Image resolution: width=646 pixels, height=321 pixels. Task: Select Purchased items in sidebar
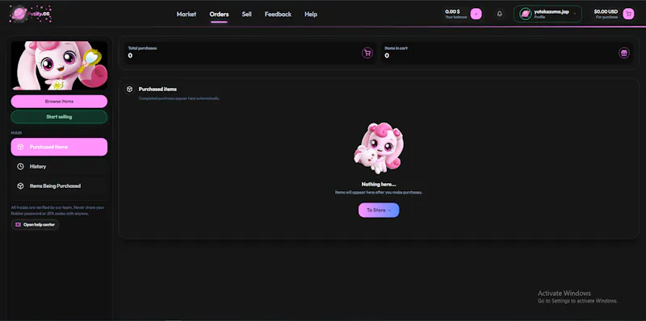[59, 147]
